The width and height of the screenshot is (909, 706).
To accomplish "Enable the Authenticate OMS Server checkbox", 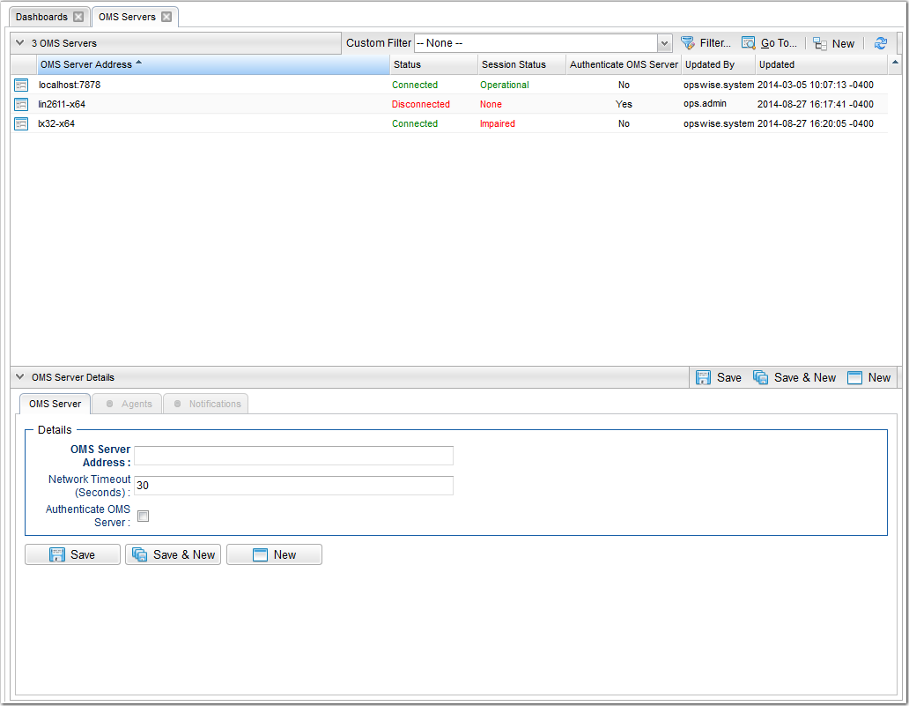I will coord(143,516).
